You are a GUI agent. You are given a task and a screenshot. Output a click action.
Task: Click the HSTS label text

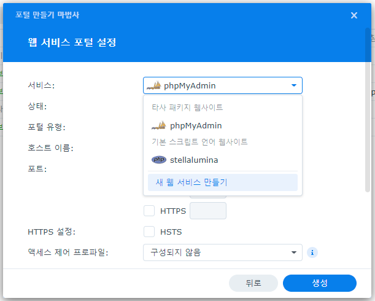[x=171, y=232]
